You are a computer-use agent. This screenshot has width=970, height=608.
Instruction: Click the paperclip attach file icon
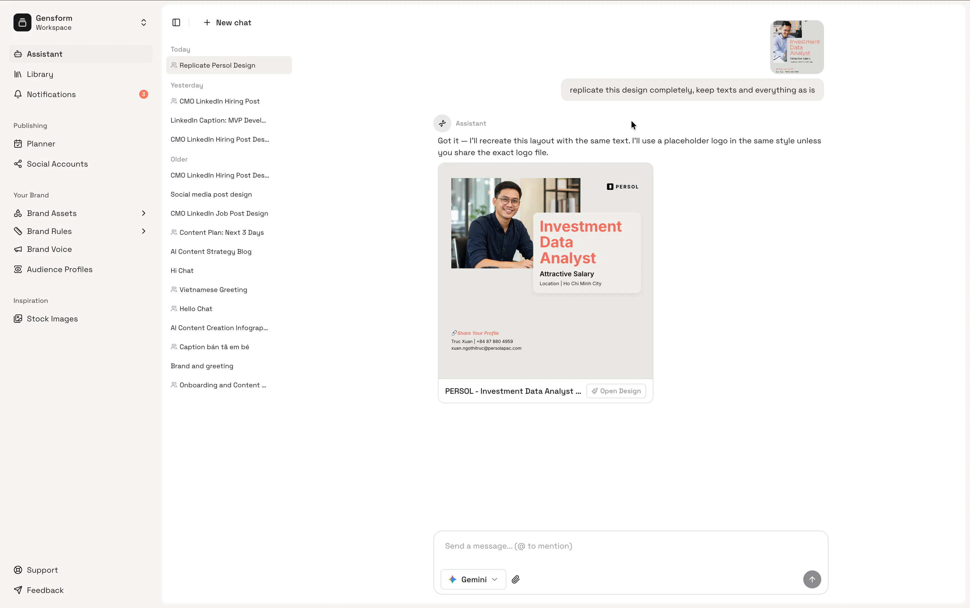coord(516,579)
